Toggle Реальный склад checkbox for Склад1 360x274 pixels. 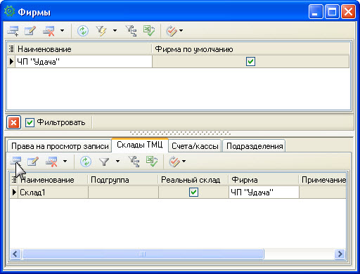[x=193, y=193]
